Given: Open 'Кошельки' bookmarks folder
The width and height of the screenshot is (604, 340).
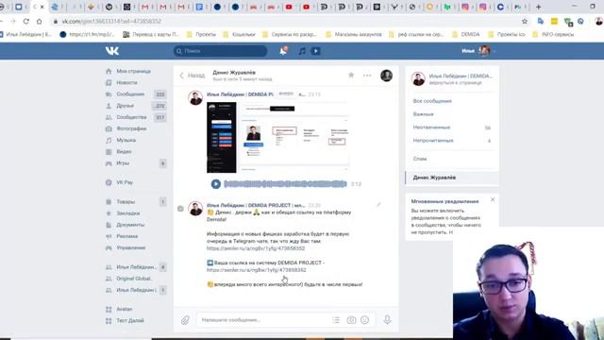Looking at the screenshot, I should click(x=239, y=34).
